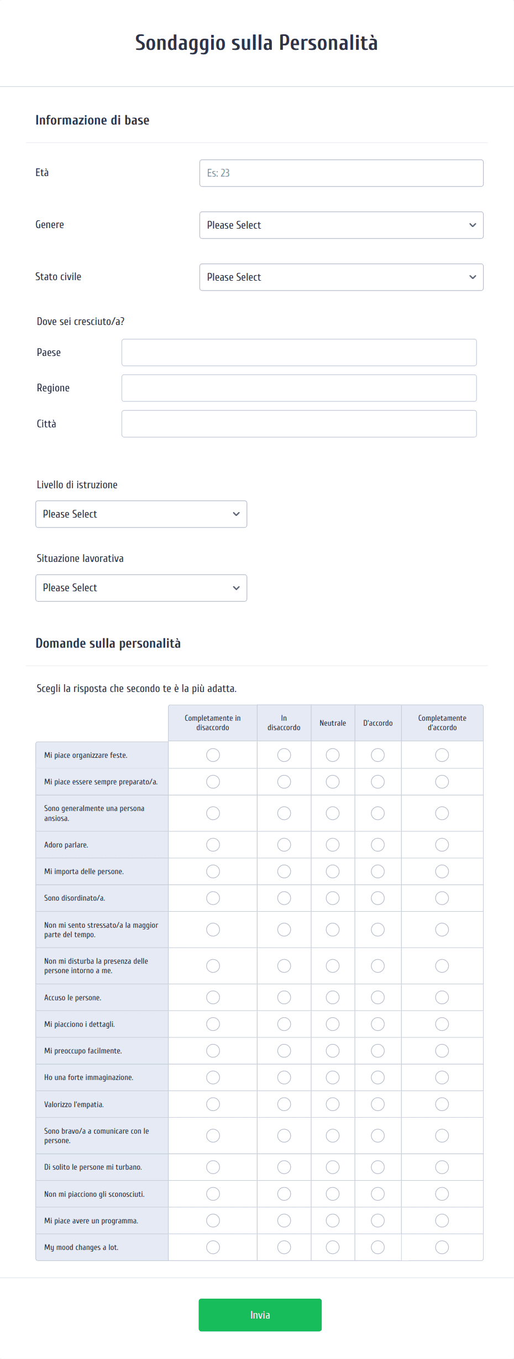
Task: Open the Livello di istruzione dropdown
Action: pyautogui.click(x=141, y=514)
